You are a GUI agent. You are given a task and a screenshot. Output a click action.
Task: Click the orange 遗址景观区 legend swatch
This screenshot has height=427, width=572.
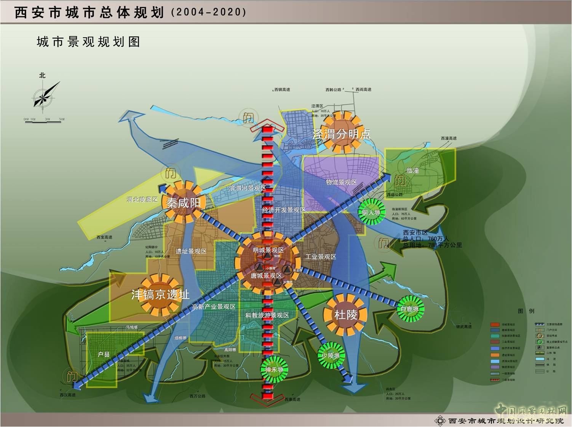click(495, 355)
